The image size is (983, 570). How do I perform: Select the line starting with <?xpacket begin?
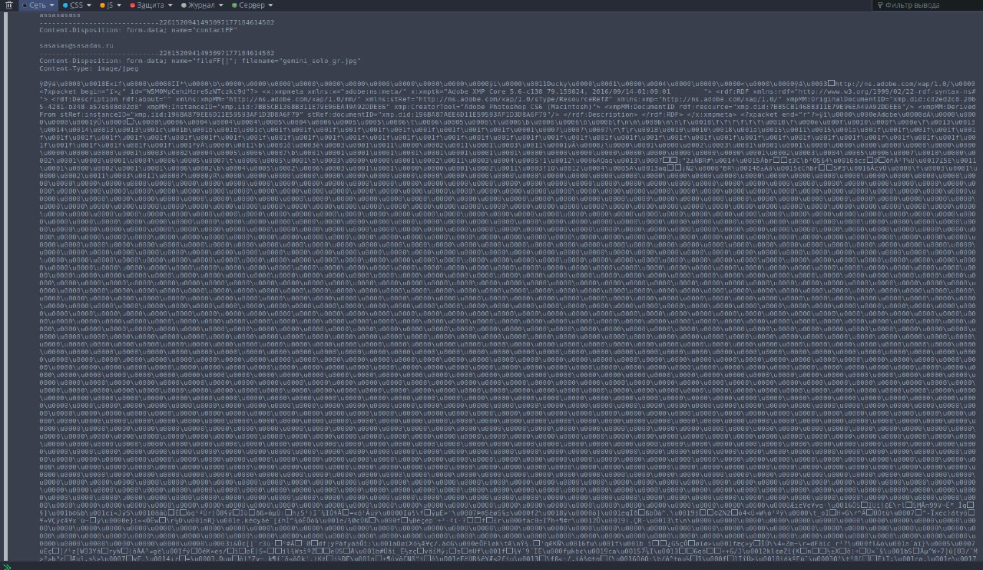click(507, 91)
